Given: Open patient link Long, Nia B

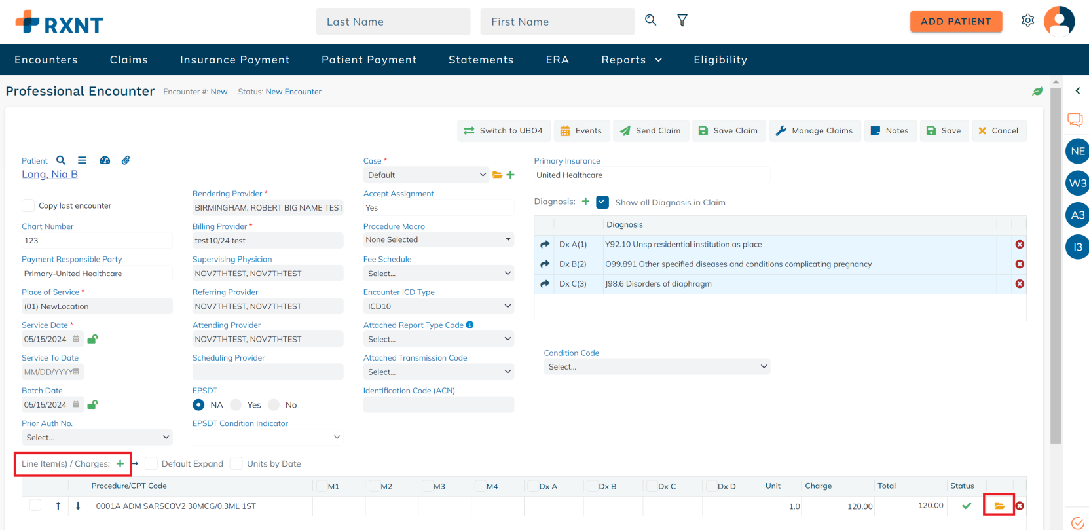Looking at the screenshot, I should [50, 174].
